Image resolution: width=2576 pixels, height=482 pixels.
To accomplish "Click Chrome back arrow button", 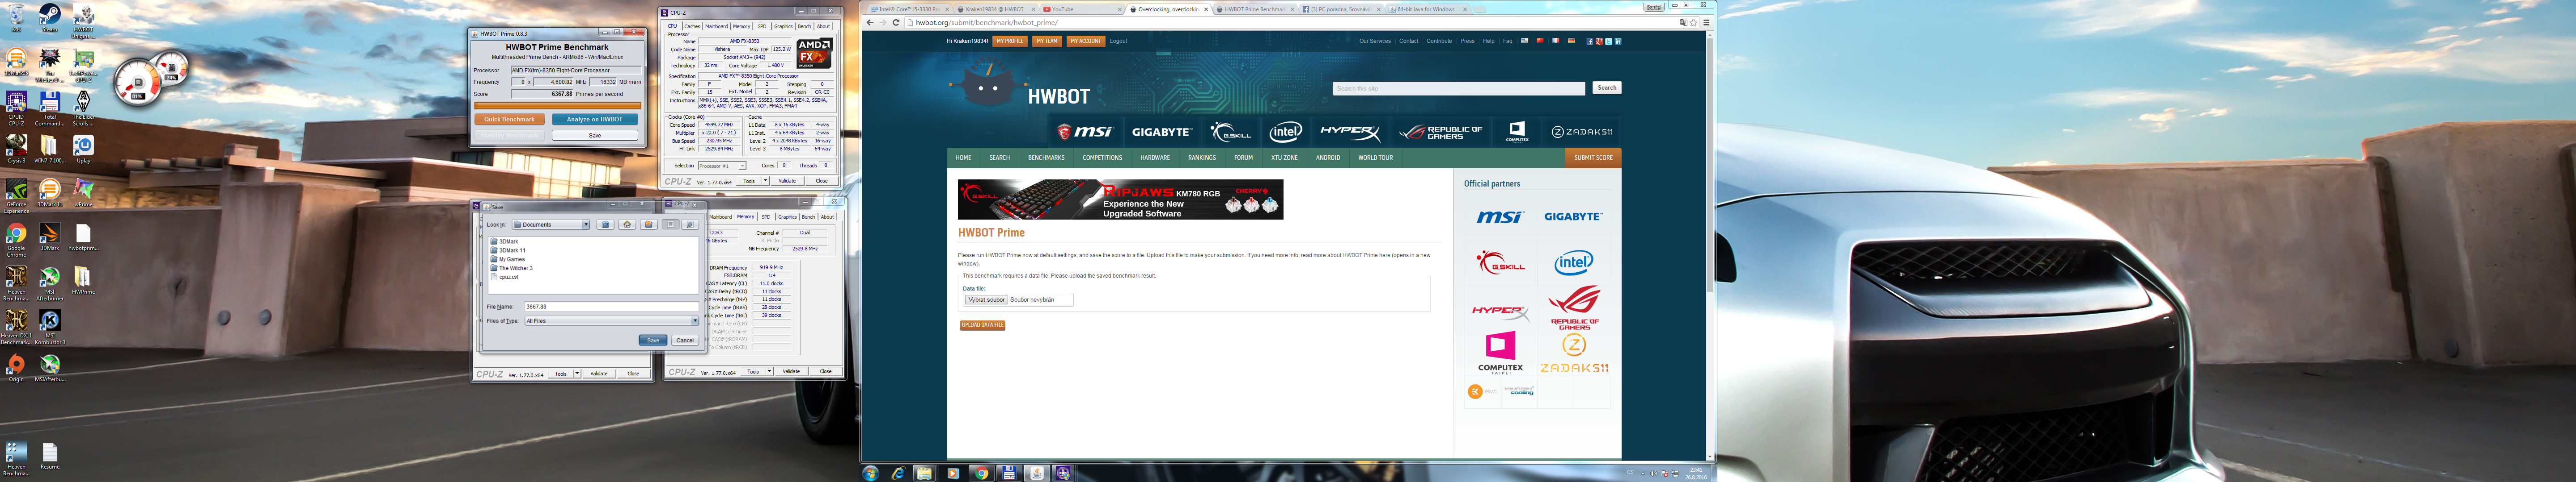I will coord(870,22).
